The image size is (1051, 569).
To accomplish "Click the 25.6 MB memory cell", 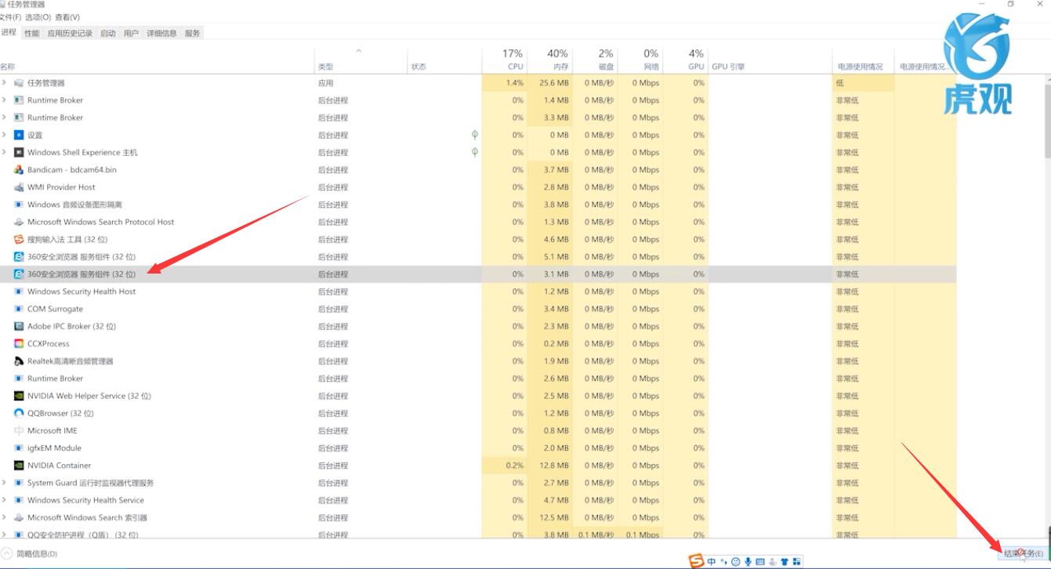I will coord(549,83).
